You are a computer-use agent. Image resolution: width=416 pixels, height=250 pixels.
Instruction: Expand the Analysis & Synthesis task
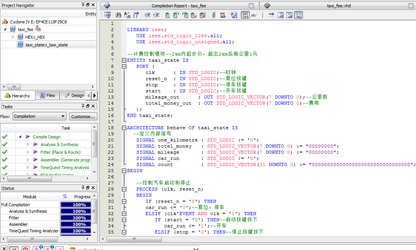click(x=28, y=145)
